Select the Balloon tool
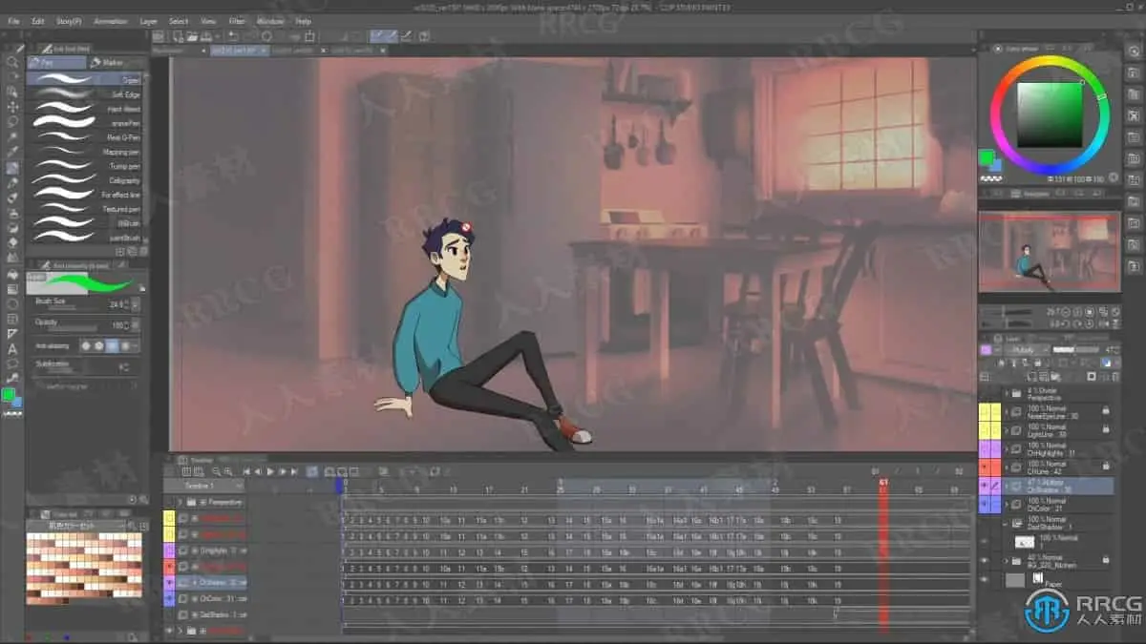1146x644 pixels. pos(12,364)
